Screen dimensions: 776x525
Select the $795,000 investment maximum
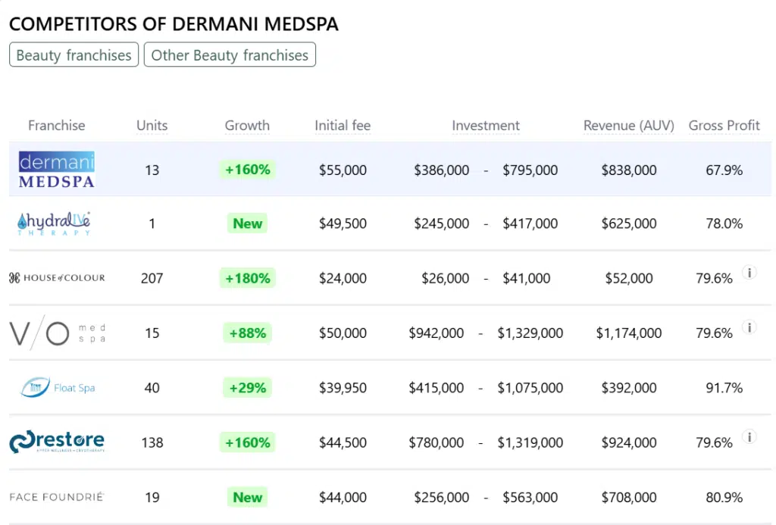(x=530, y=170)
